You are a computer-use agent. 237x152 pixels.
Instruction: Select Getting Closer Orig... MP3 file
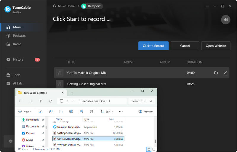coord(88,133)
